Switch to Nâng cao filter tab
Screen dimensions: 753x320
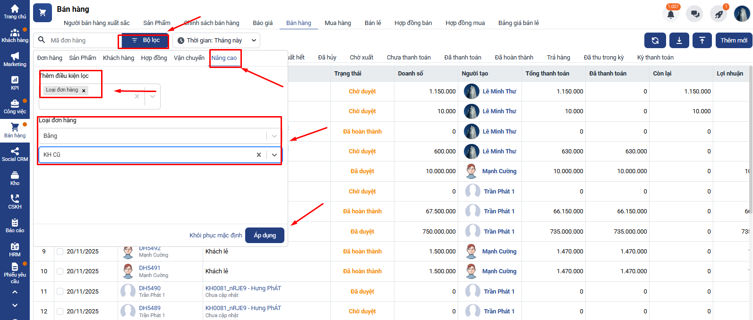click(x=224, y=58)
